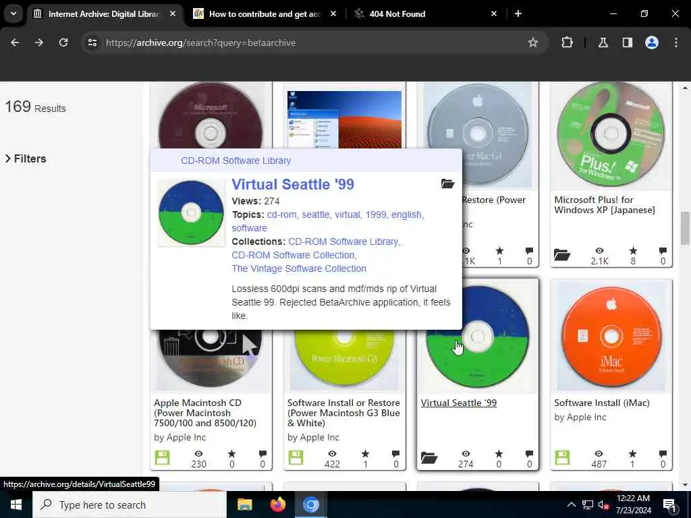Click comments icon on Virtual Seattle '99 card
Viewport: 691px width, 518px height.
pyautogui.click(x=529, y=454)
